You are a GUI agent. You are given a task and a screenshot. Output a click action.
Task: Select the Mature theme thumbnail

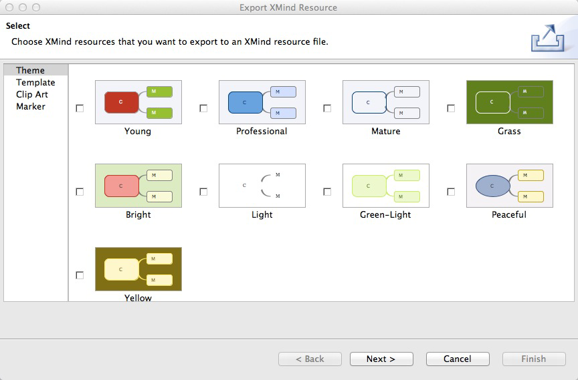pyautogui.click(x=386, y=102)
